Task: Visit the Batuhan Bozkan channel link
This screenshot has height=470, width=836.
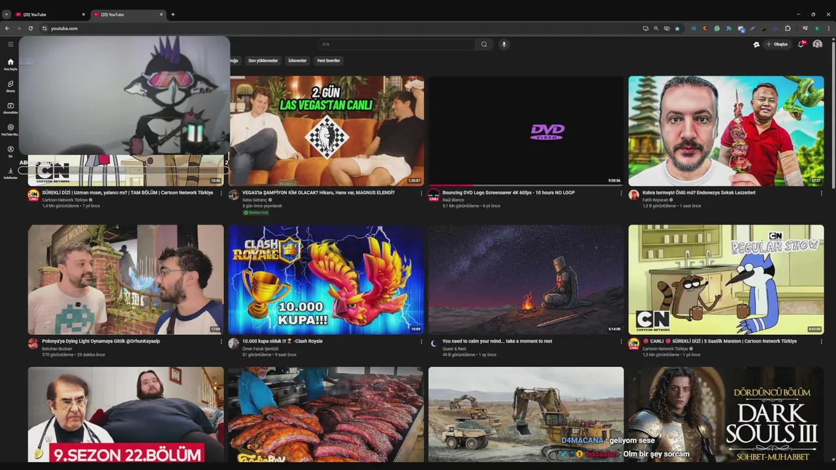Action: [57, 349]
